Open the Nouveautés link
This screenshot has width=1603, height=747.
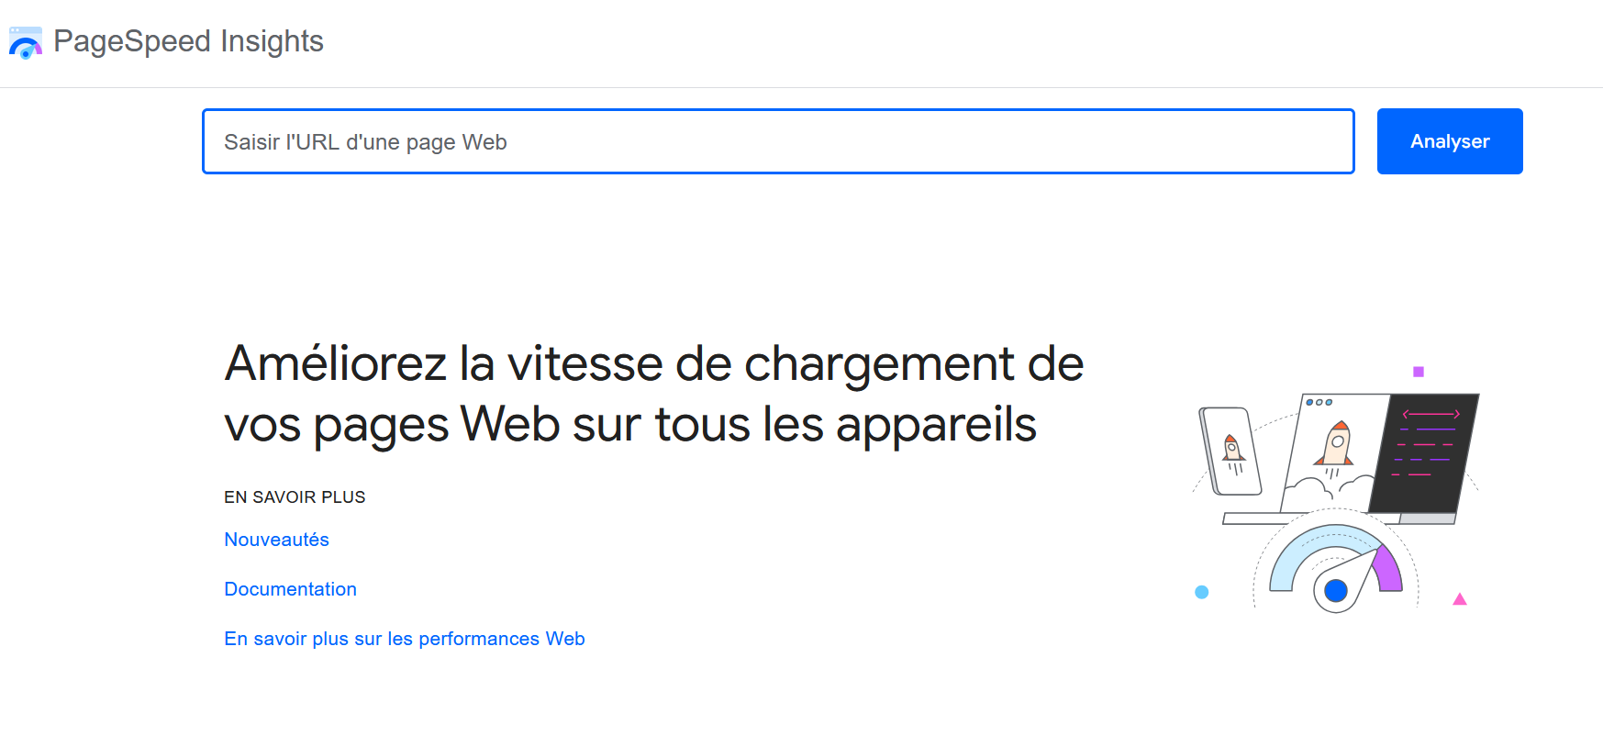(x=276, y=540)
